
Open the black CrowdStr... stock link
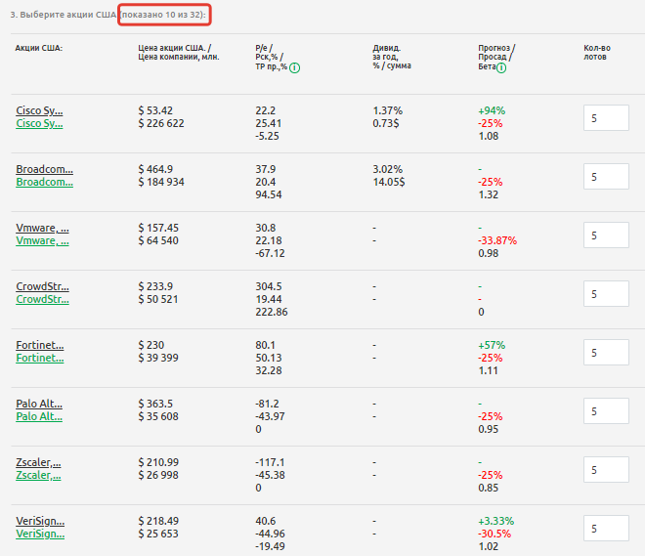pos(42,286)
